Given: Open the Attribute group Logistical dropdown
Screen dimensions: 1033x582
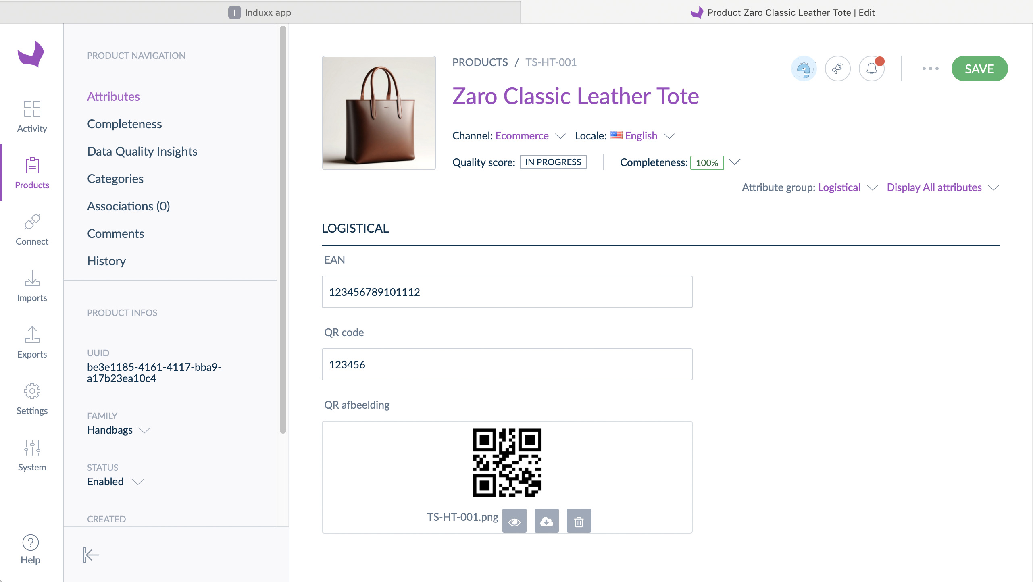Looking at the screenshot, I should (x=847, y=187).
